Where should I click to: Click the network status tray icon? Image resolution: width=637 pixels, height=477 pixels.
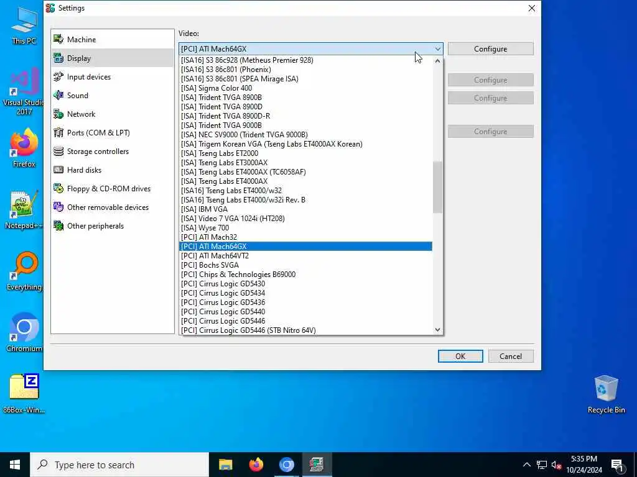[x=542, y=465]
